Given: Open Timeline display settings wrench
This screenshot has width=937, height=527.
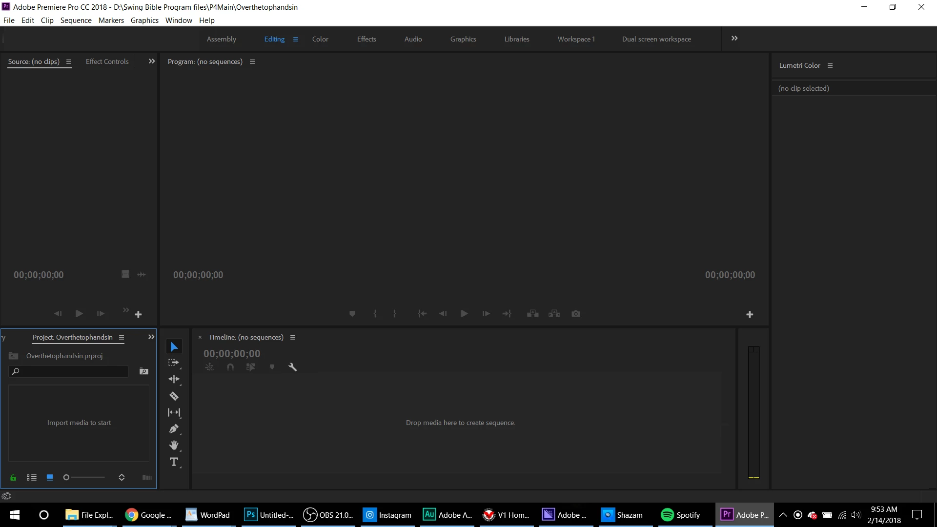Looking at the screenshot, I should [x=292, y=367].
